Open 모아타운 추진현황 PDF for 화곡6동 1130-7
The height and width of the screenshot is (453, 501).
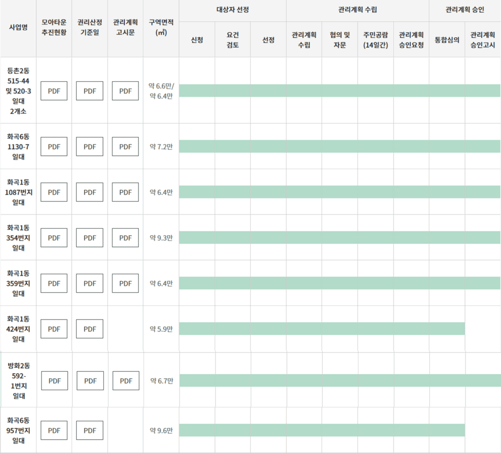[x=54, y=147]
